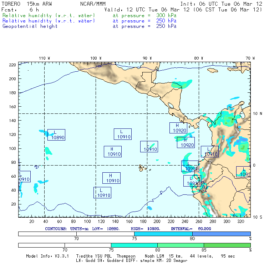This screenshot has width=264, height=264.
Task: Click the "Geopotential height" legend label
Action: 30,26
